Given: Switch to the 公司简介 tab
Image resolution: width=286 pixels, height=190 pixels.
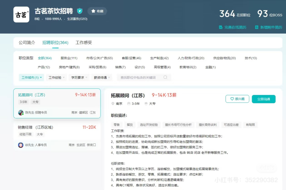Looking at the screenshot, I should (x=27, y=43).
